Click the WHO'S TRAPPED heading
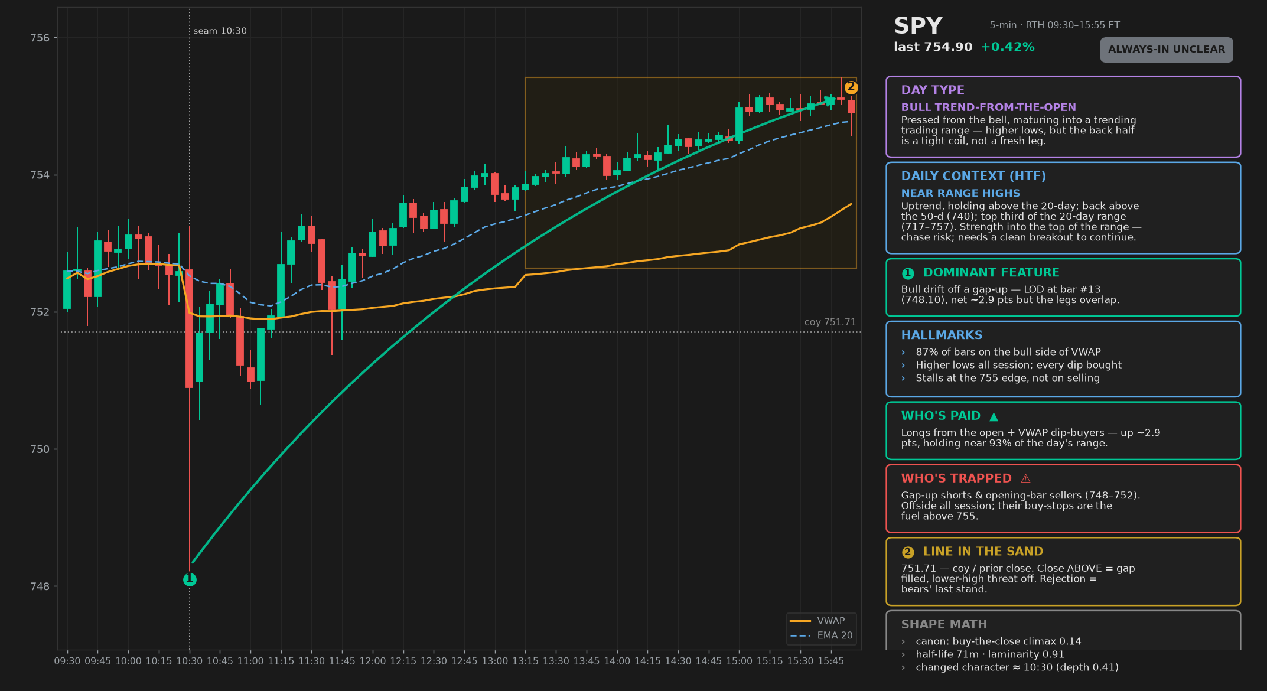The height and width of the screenshot is (691, 1267). (956, 478)
